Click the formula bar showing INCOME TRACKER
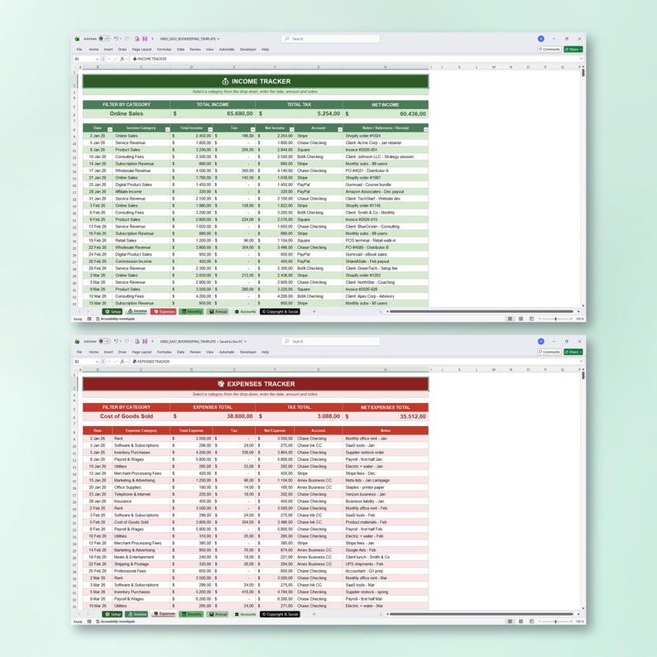657x657 pixels. click(356, 59)
